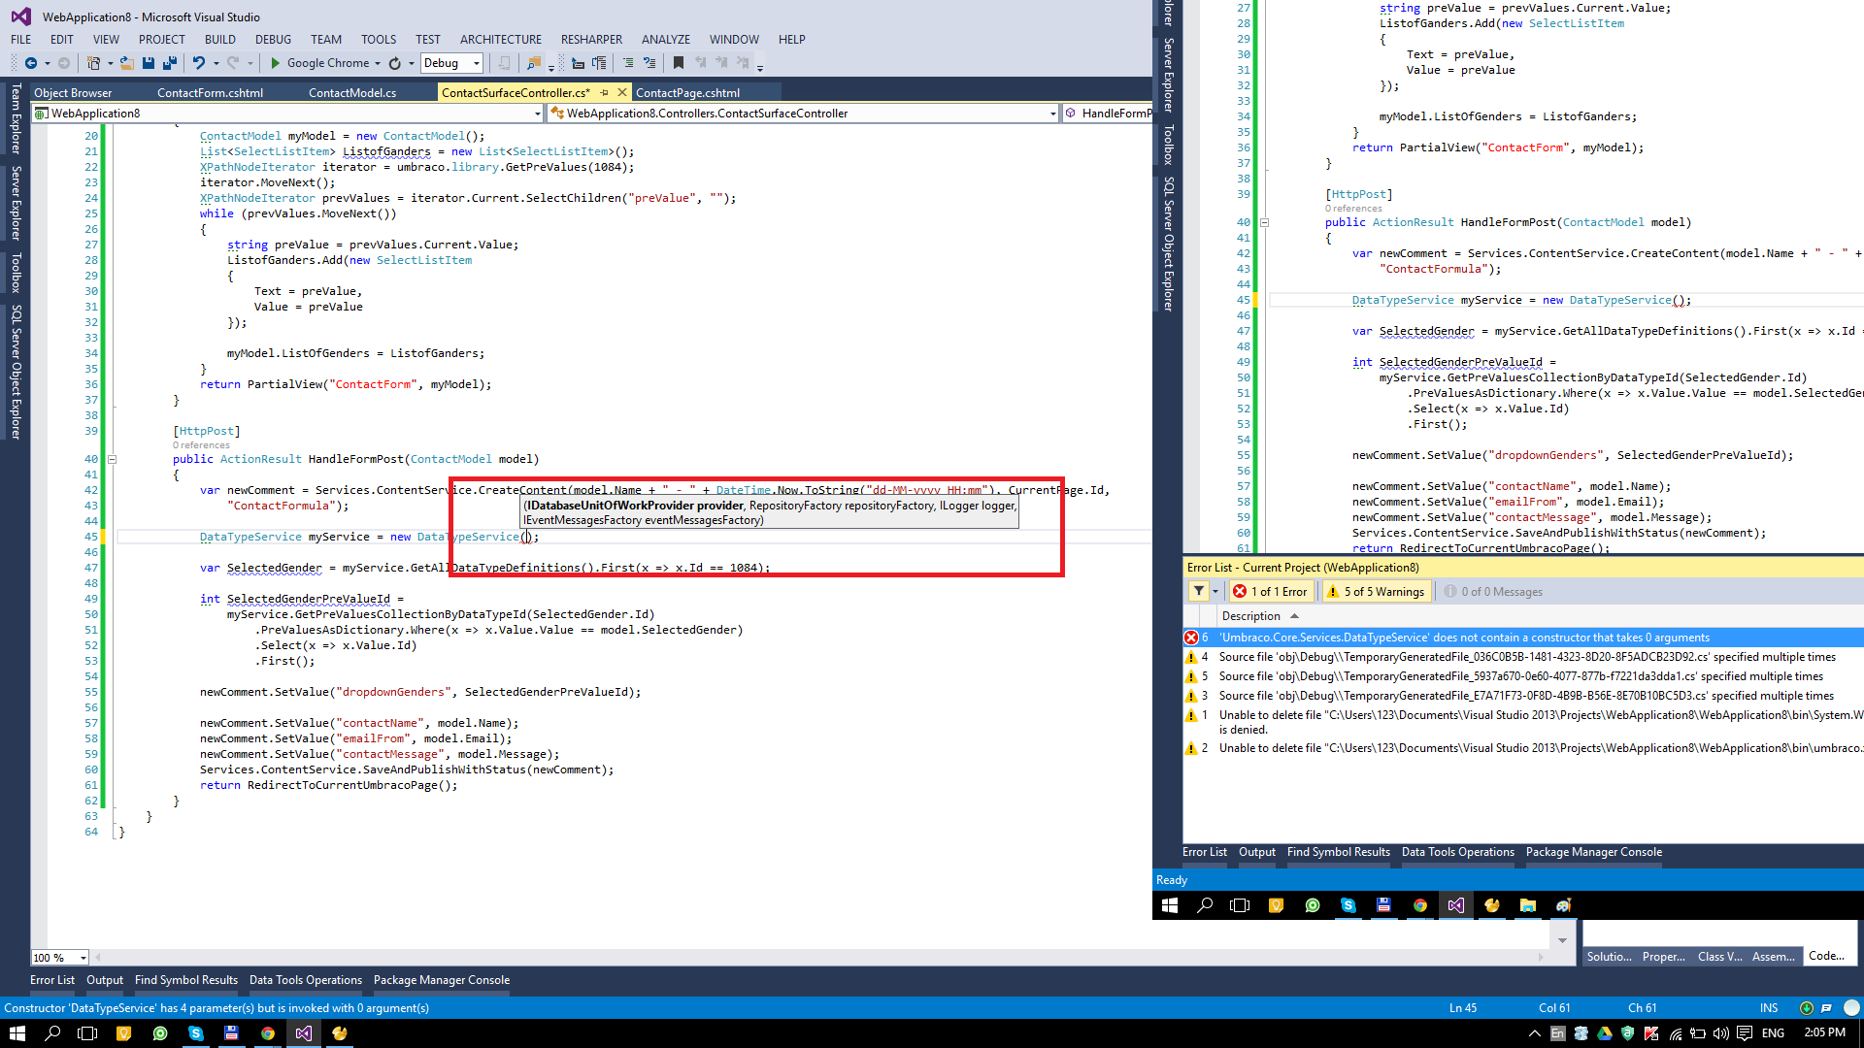The width and height of the screenshot is (1864, 1048).
Task: Open the bottom Package Manager Console tab
Action: point(442,980)
